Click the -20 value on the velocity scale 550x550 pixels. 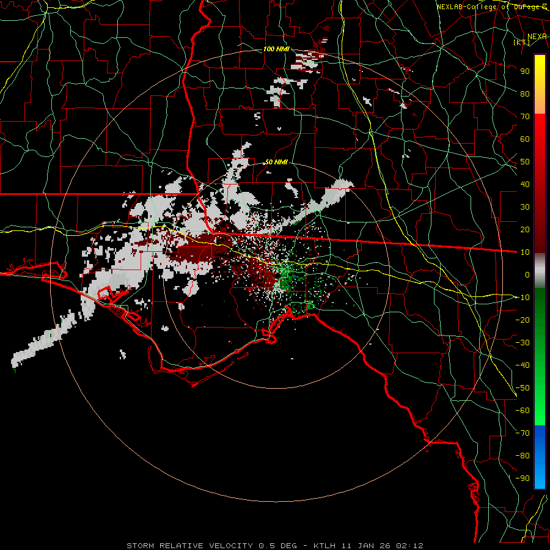(x=522, y=320)
